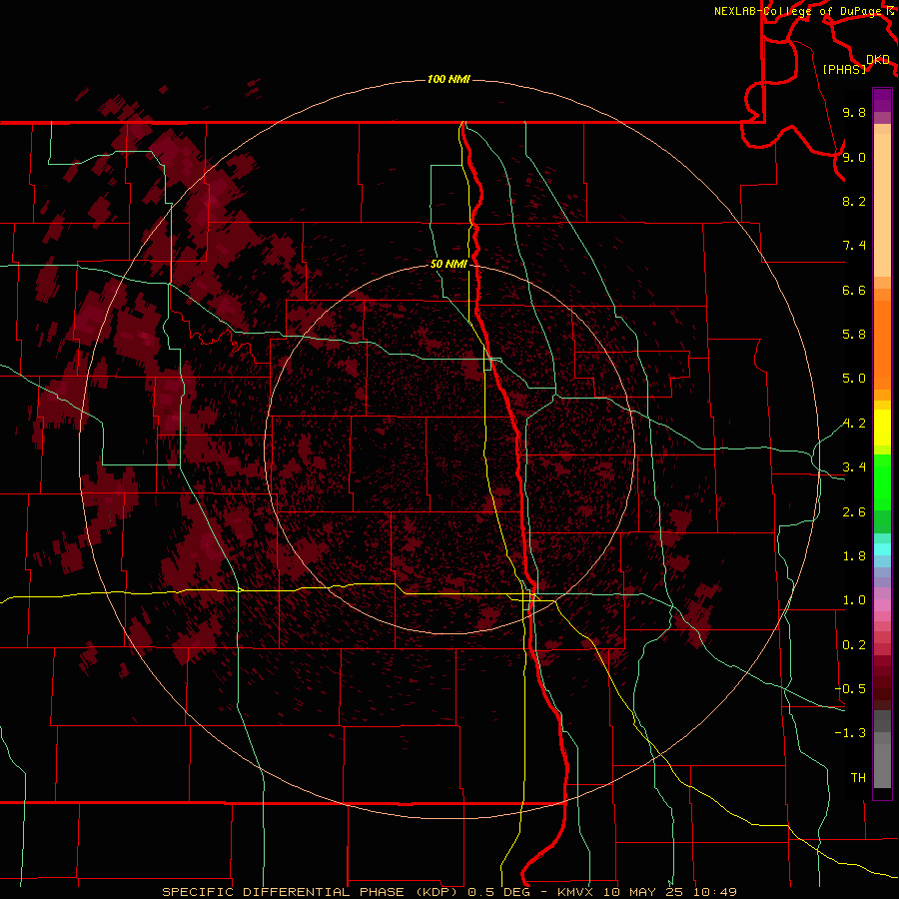Click the 3.4 value on the color scale
This screenshot has width=899, height=899.
pos(854,467)
